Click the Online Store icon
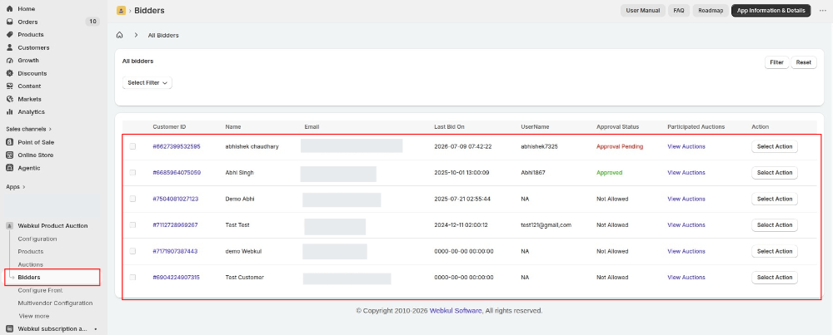The image size is (833, 335). [x=9, y=155]
